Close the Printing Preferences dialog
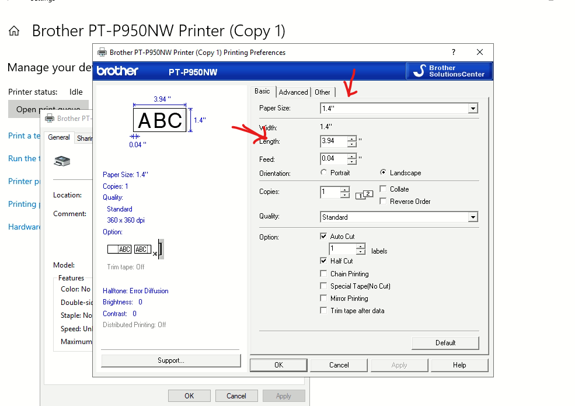 tap(480, 52)
